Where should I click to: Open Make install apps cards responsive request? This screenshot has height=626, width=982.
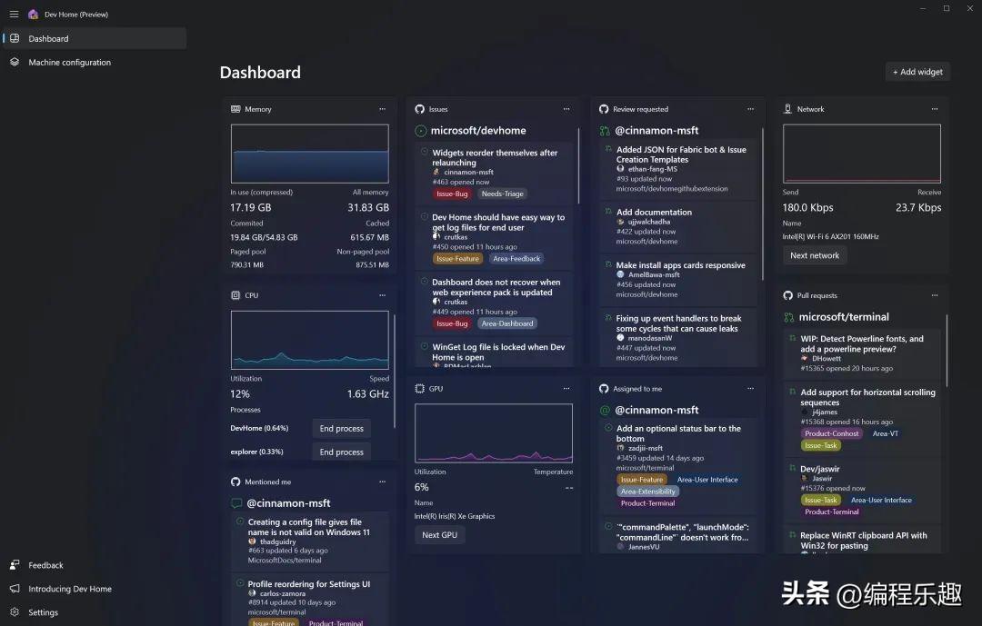[678, 280]
